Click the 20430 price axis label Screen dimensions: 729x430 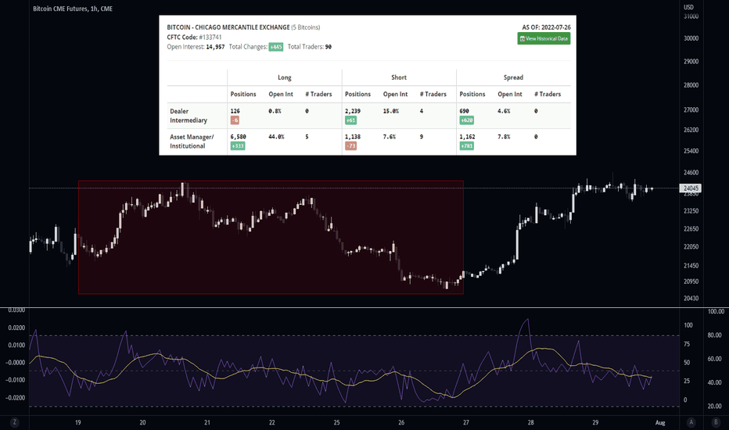[x=691, y=299]
